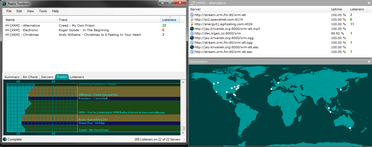Click the dev.kigen.co:8000/xrm server icon
This screenshot has height=147, width=372.
(192, 33)
